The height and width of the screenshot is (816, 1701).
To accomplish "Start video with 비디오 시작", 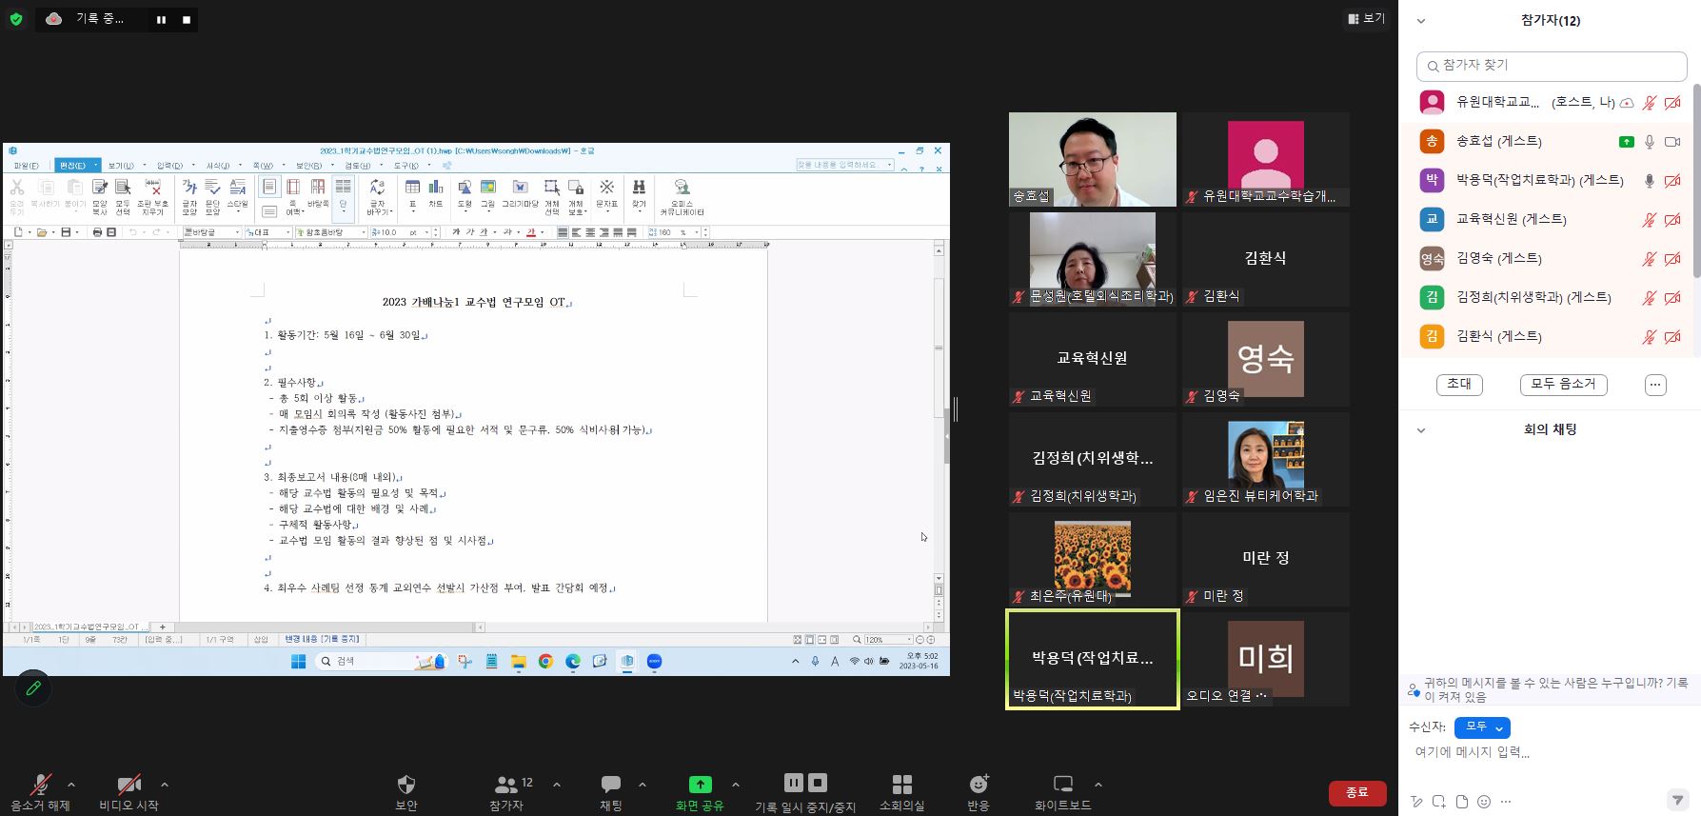I will (129, 785).
